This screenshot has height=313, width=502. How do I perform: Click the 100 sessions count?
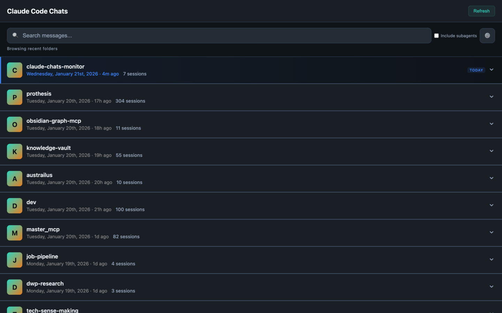point(130,209)
